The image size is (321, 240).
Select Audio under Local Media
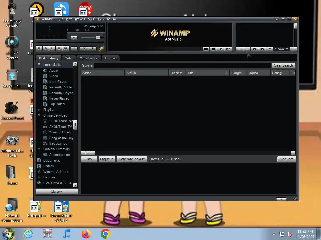point(53,70)
